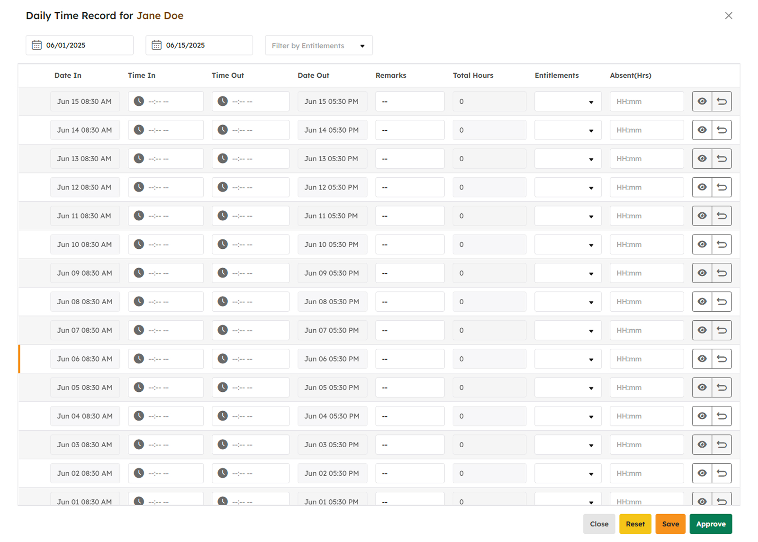The width and height of the screenshot is (758, 542).
Task: Click the Remarks field for Jun 14
Action: [410, 130]
